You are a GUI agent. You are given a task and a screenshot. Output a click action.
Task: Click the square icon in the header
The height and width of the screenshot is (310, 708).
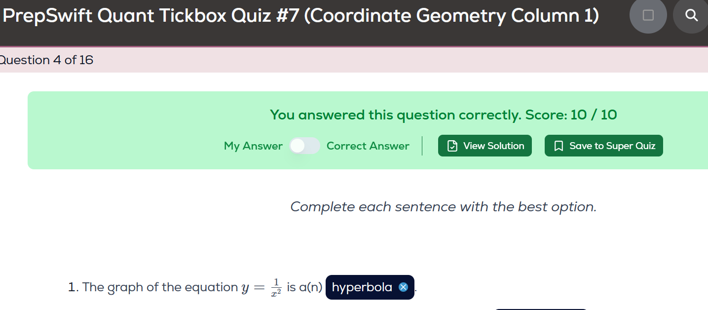click(x=648, y=16)
